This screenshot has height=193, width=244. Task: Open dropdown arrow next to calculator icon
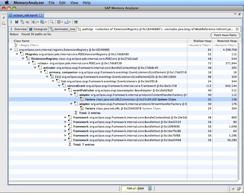click(x=62, y=22)
